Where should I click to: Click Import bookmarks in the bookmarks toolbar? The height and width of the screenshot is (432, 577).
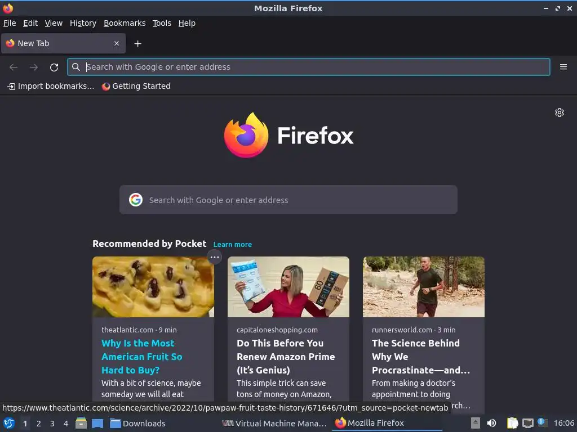(x=51, y=86)
